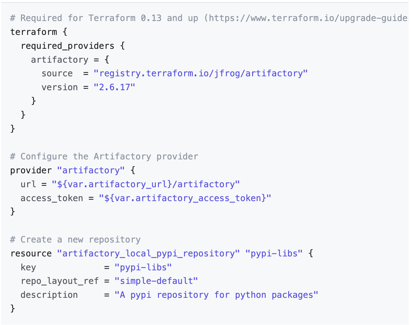Select the resource keyword in the repository block
Screen dimensions: 411x325
coord(31,253)
